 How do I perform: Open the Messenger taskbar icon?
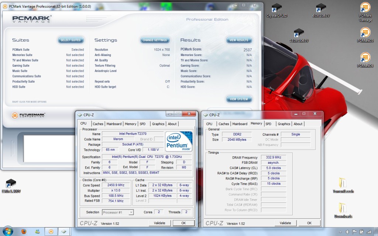coord(37,232)
